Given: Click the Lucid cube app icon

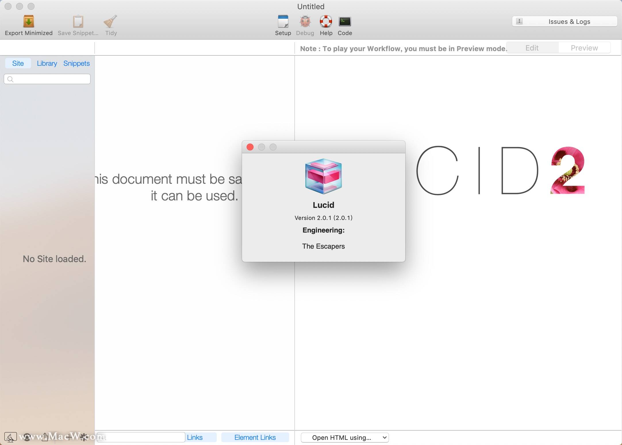Looking at the screenshot, I should [323, 176].
